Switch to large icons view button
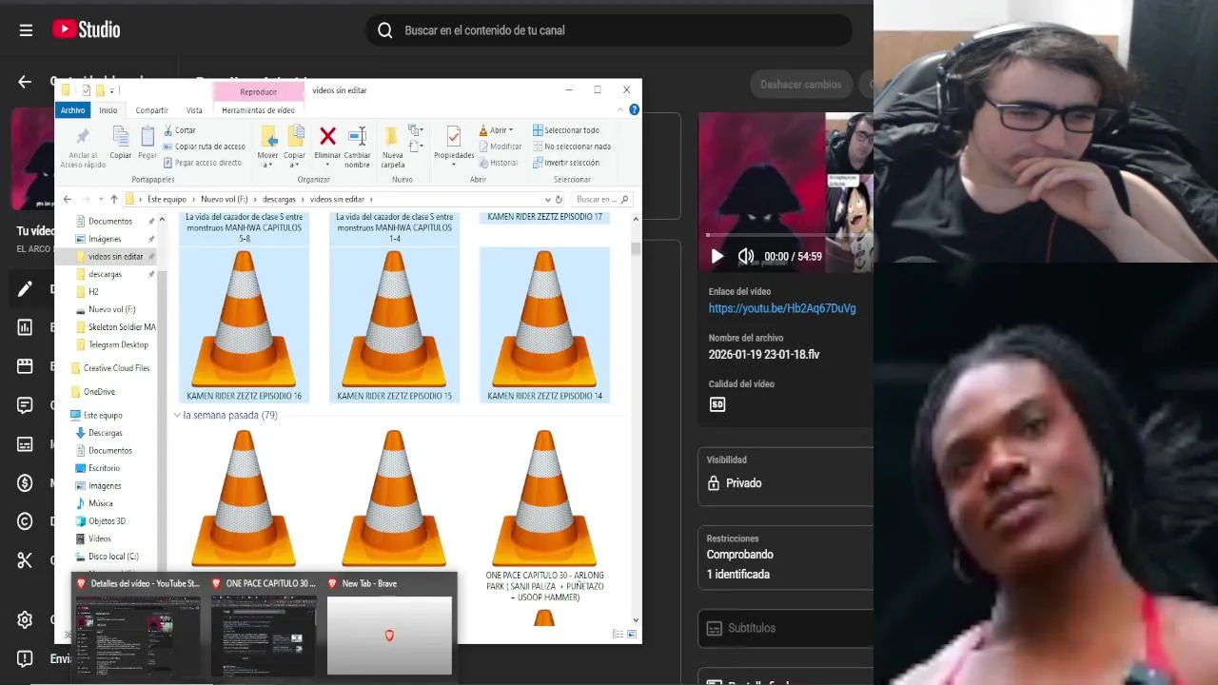Image resolution: width=1218 pixels, height=685 pixels. click(x=632, y=634)
